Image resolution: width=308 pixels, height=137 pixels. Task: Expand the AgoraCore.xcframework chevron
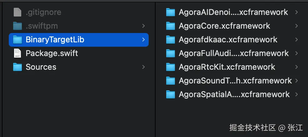pyautogui.click(x=296, y=26)
